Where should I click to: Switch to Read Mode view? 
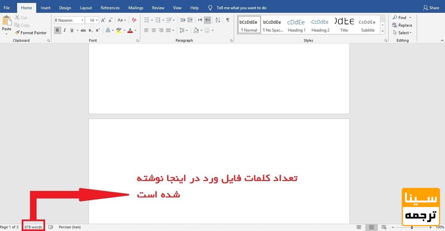(359, 227)
